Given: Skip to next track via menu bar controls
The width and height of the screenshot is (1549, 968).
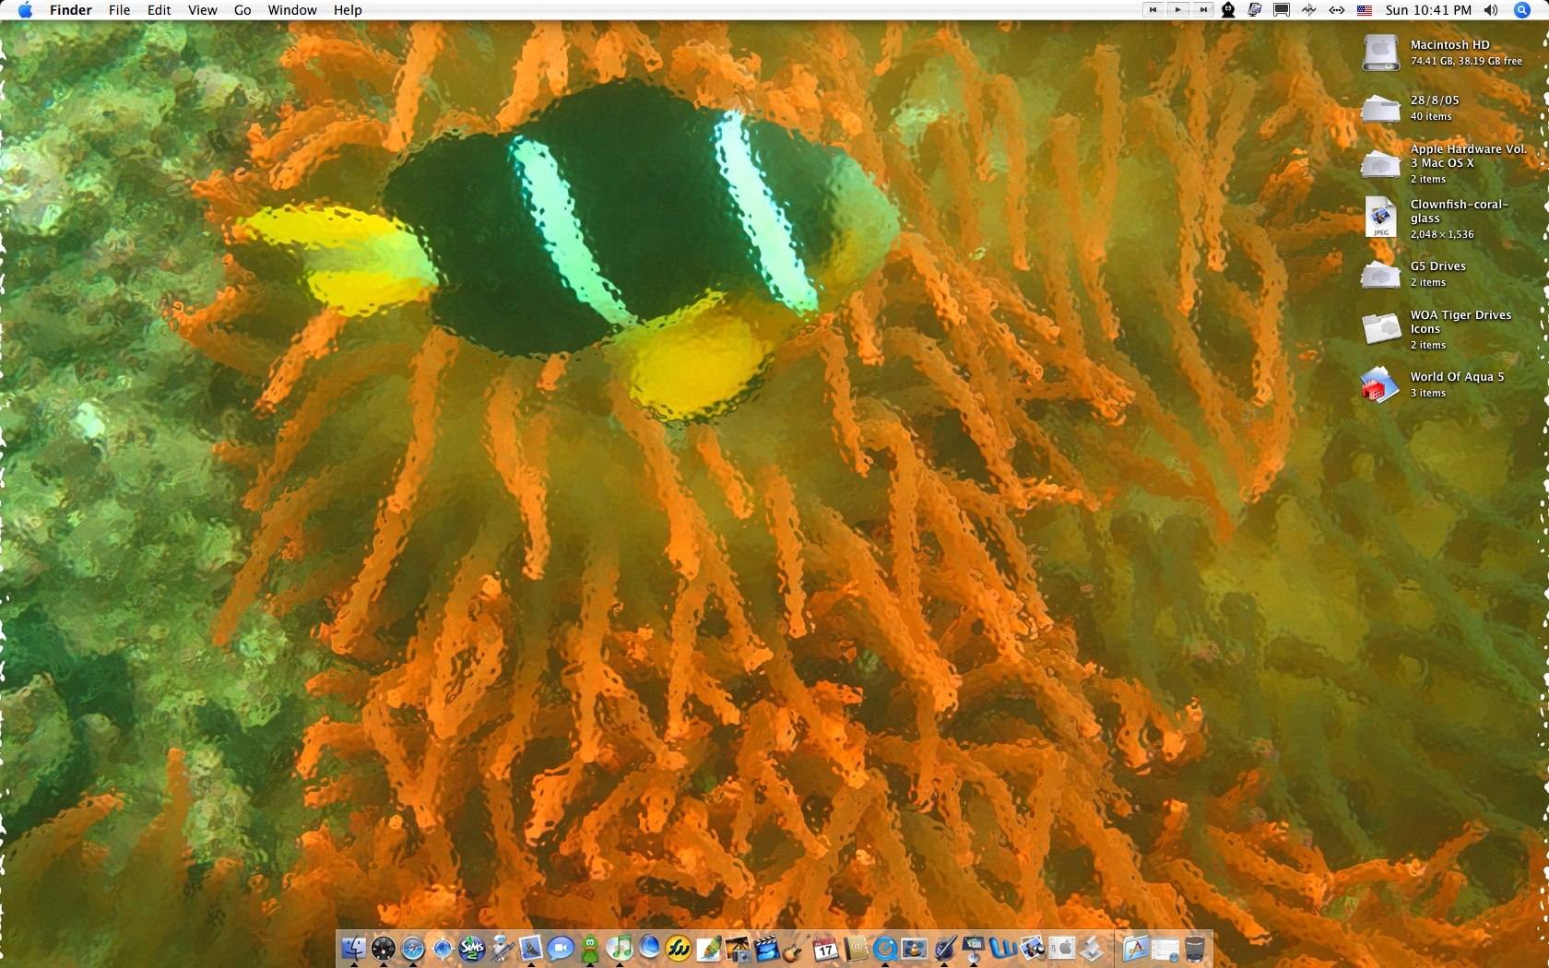Looking at the screenshot, I should click(1203, 10).
